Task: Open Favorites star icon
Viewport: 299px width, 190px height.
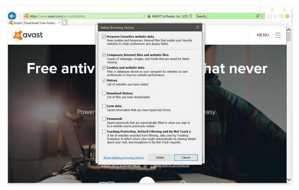Action: (x=275, y=16)
